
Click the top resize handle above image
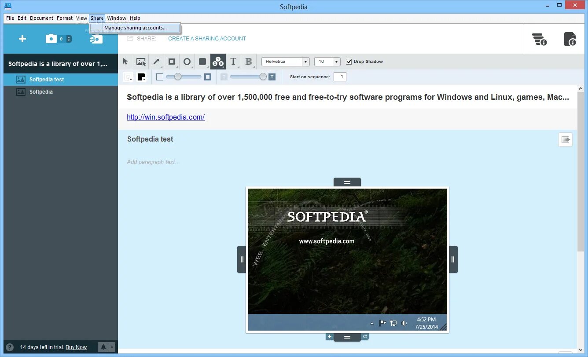(x=347, y=182)
